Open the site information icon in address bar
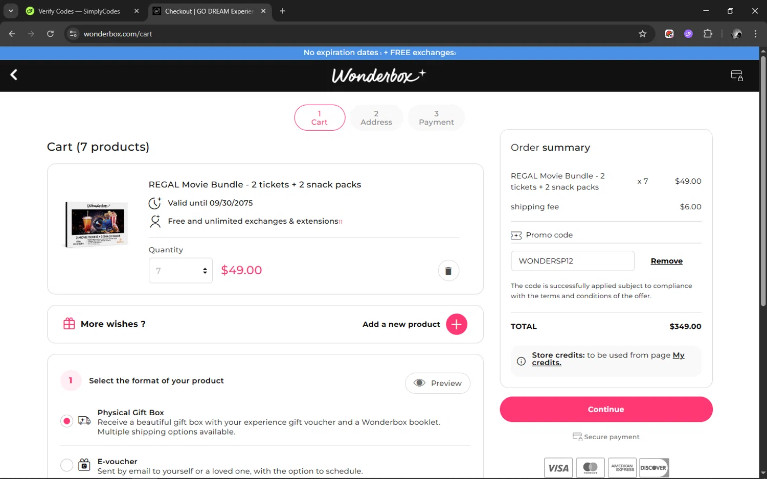Image resolution: width=767 pixels, height=479 pixels. tap(73, 34)
